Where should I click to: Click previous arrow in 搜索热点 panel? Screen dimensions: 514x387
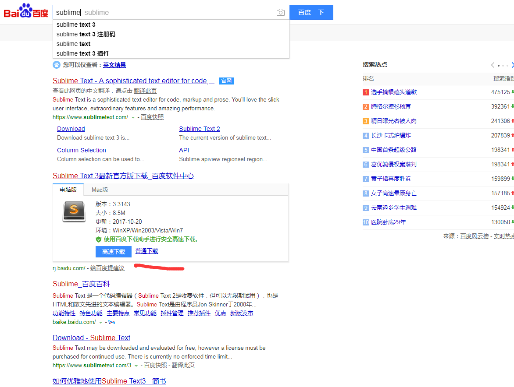coord(493,65)
